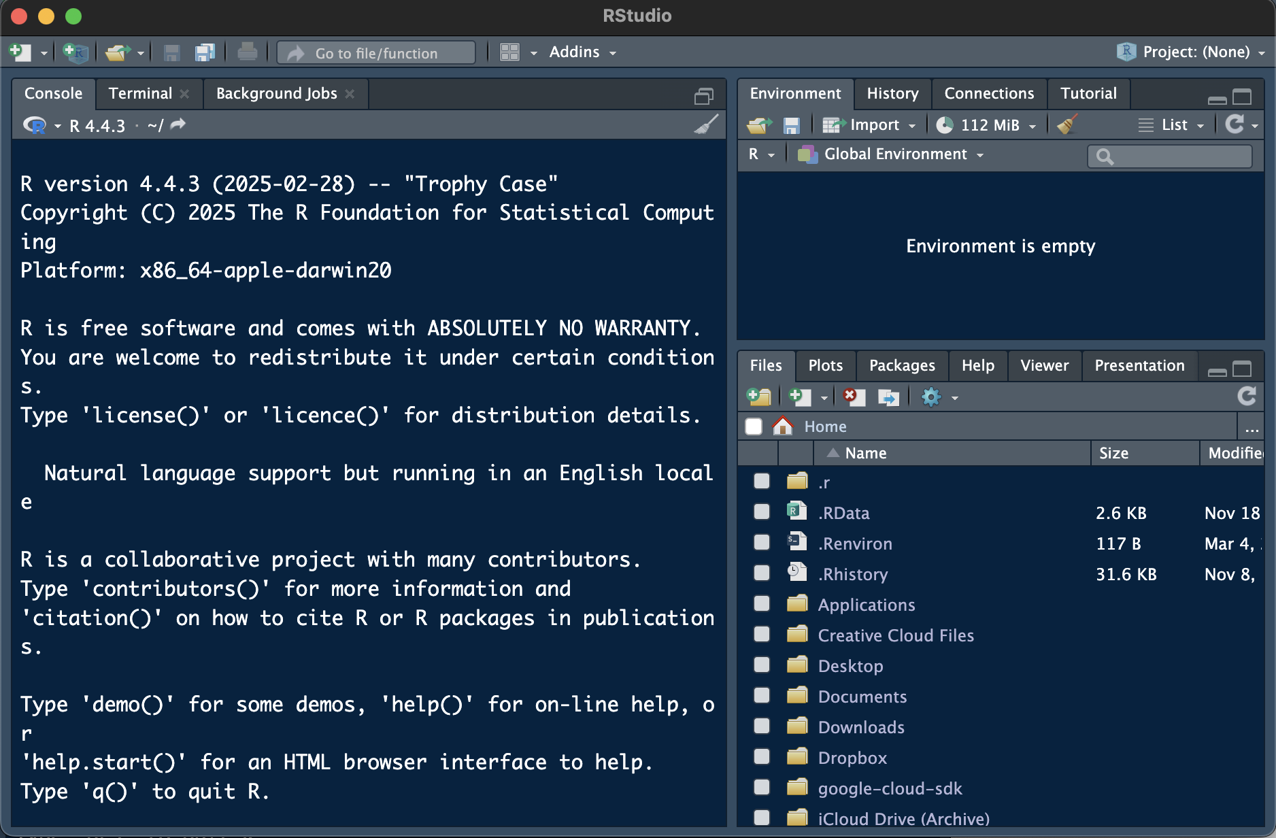Click the Rename file icon in Files pane
This screenshot has width=1276, height=838.
click(888, 397)
